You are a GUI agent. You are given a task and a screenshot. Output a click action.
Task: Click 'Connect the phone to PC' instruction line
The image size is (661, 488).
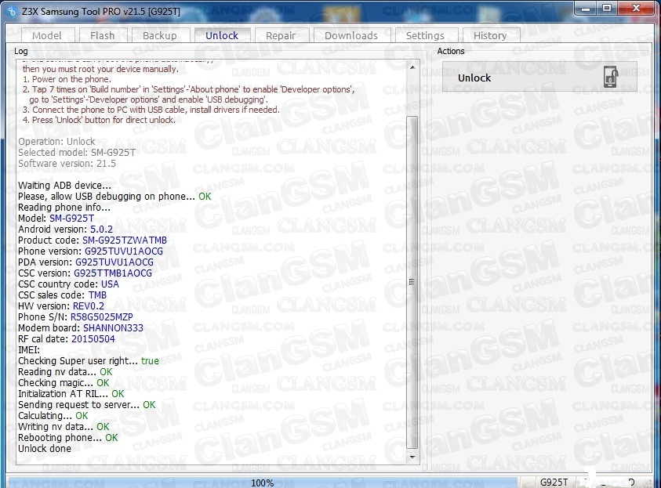tap(151, 110)
